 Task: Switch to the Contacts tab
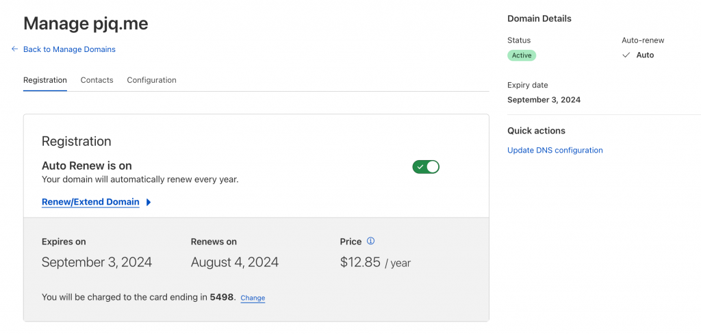point(97,80)
